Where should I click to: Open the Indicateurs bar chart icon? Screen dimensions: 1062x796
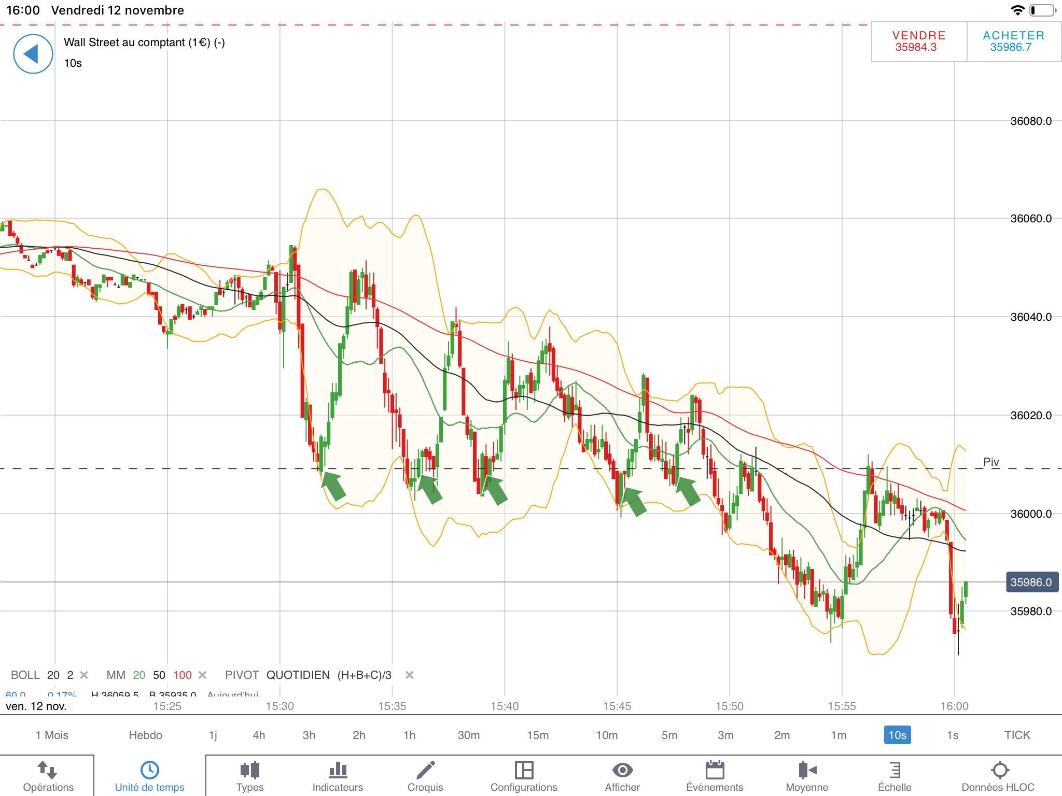pyautogui.click(x=338, y=770)
